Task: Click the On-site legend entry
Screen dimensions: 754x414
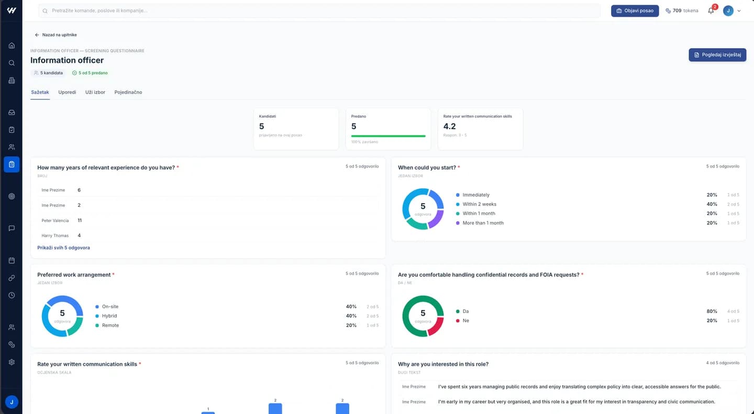Action: click(x=107, y=307)
